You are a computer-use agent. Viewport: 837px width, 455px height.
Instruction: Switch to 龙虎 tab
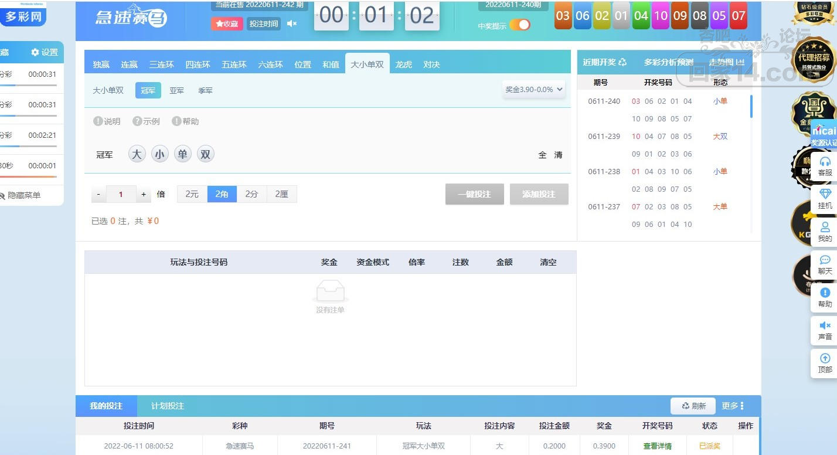pyautogui.click(x=403, y=64)
